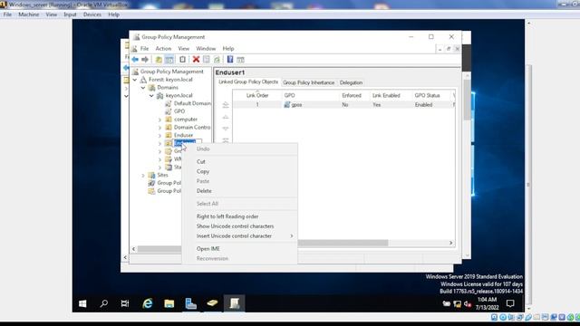Click the move-to-top link order arrow

pyautogui.click(x=226, y=105)
